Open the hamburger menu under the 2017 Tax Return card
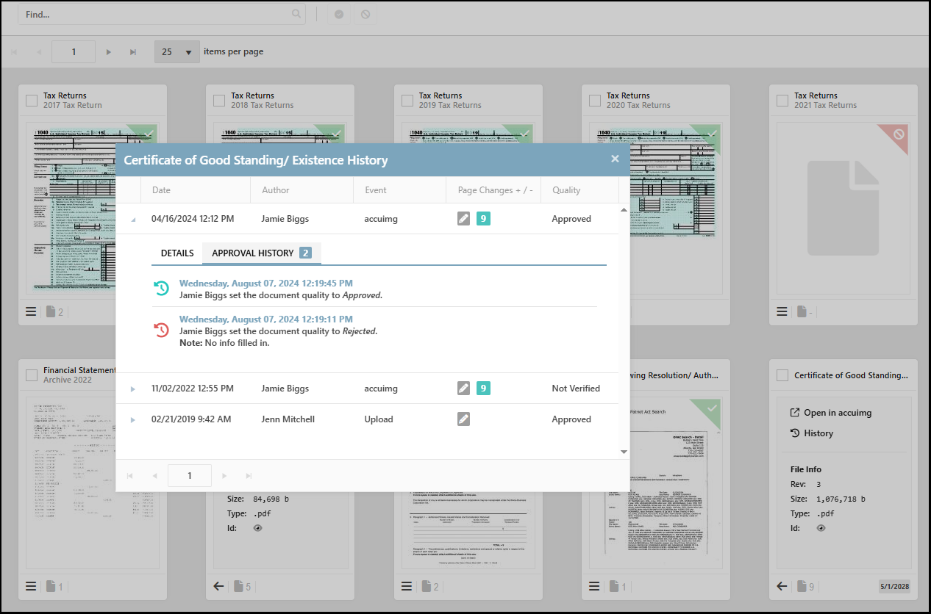This screenshot has height=614, width=931. click(x=31, y=312)
